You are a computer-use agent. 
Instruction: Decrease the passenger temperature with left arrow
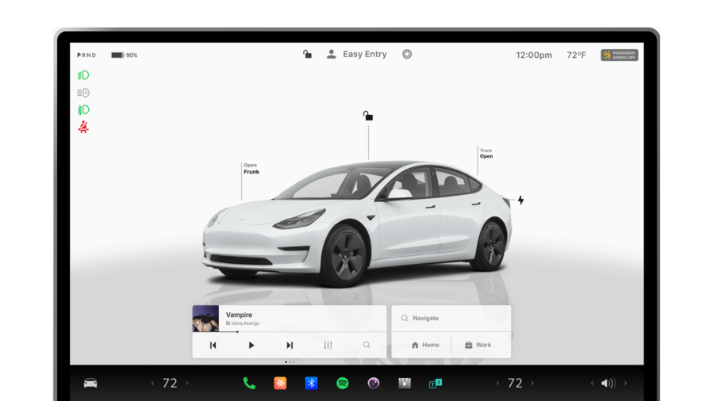[497, 384]
